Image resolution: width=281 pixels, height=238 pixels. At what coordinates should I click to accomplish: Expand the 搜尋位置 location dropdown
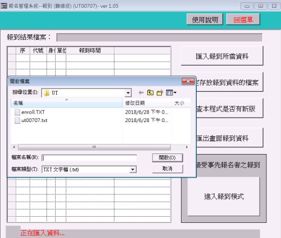128,93
